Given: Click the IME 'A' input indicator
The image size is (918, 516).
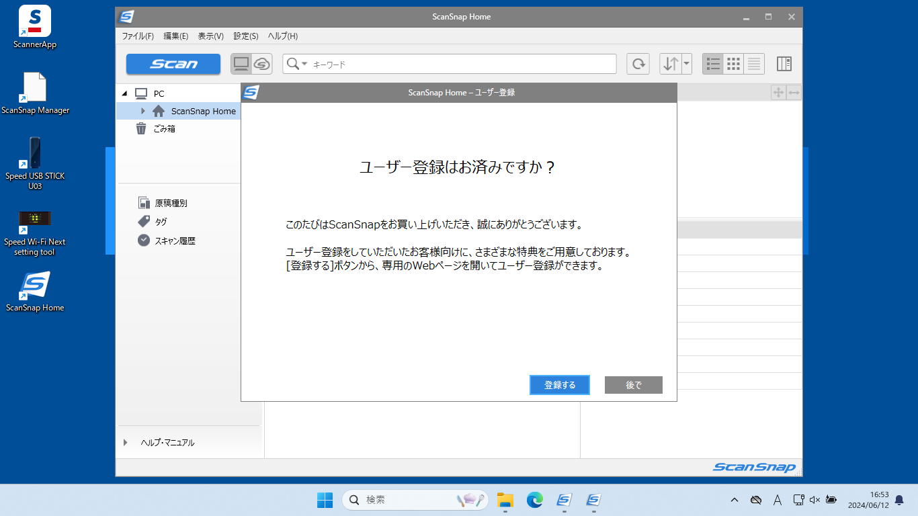Looking at the screenshot, I should tap(778, 500).
